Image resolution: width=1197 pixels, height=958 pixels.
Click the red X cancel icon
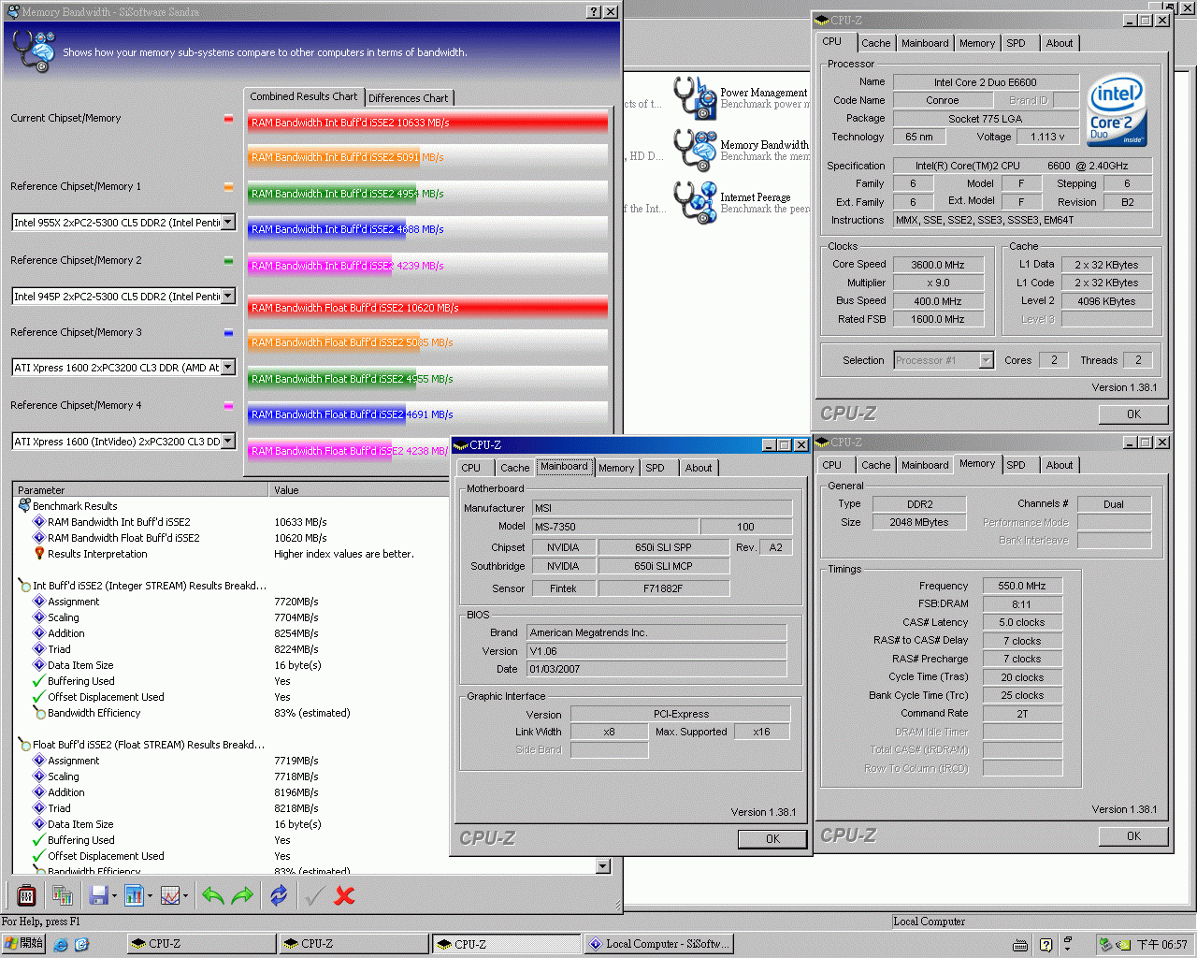pyautogui.click(x=344, y=896)
